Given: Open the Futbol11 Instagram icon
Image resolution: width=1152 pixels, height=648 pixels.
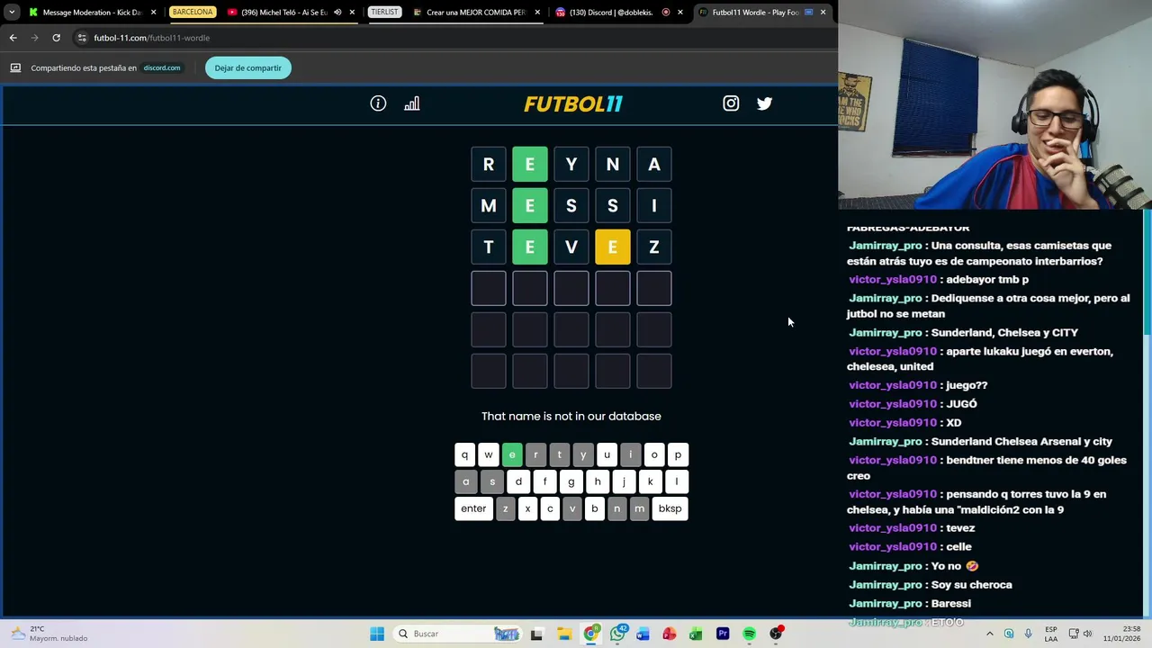Looking at the screenshot, I should [731, 103].
